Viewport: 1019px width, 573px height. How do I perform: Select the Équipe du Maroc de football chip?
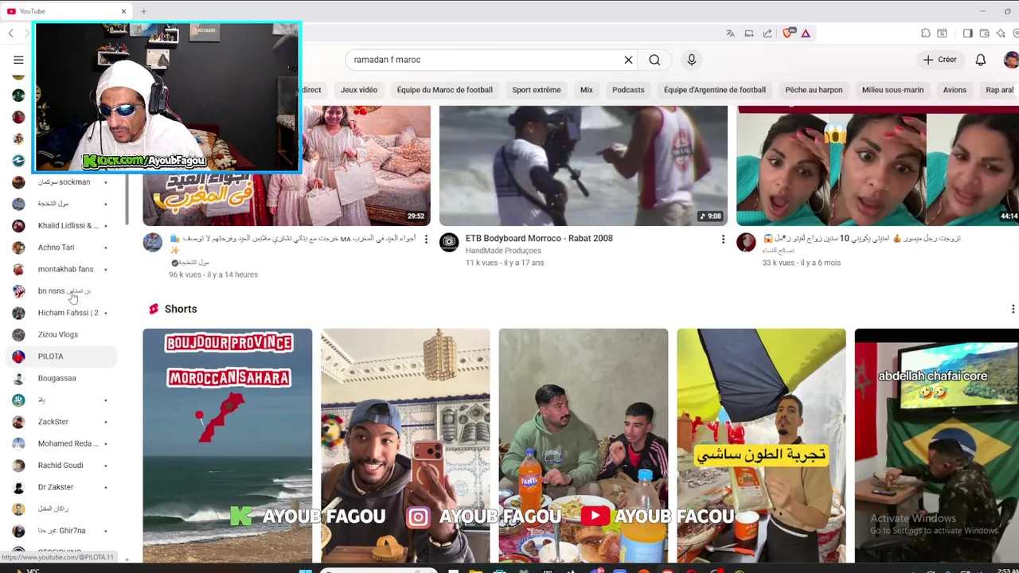point(445,90)
